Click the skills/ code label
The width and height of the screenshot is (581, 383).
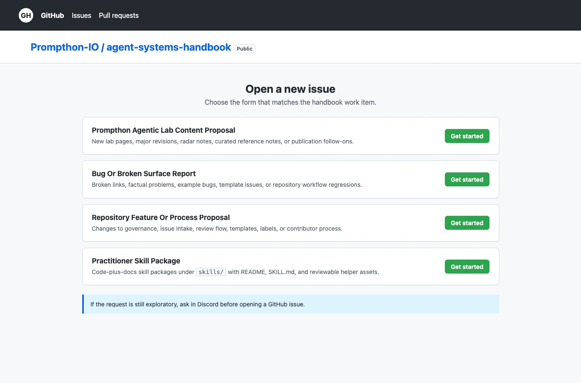(x=211, y=272)
